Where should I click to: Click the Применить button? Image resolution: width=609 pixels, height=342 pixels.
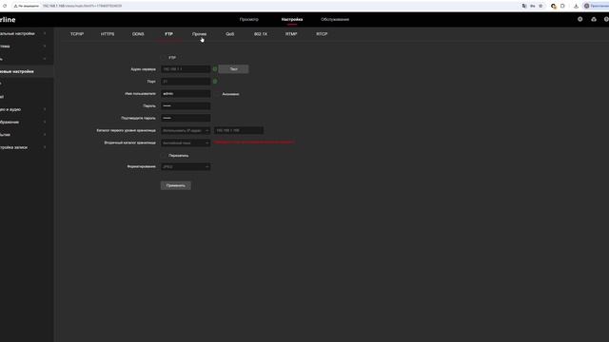(175, 186)
